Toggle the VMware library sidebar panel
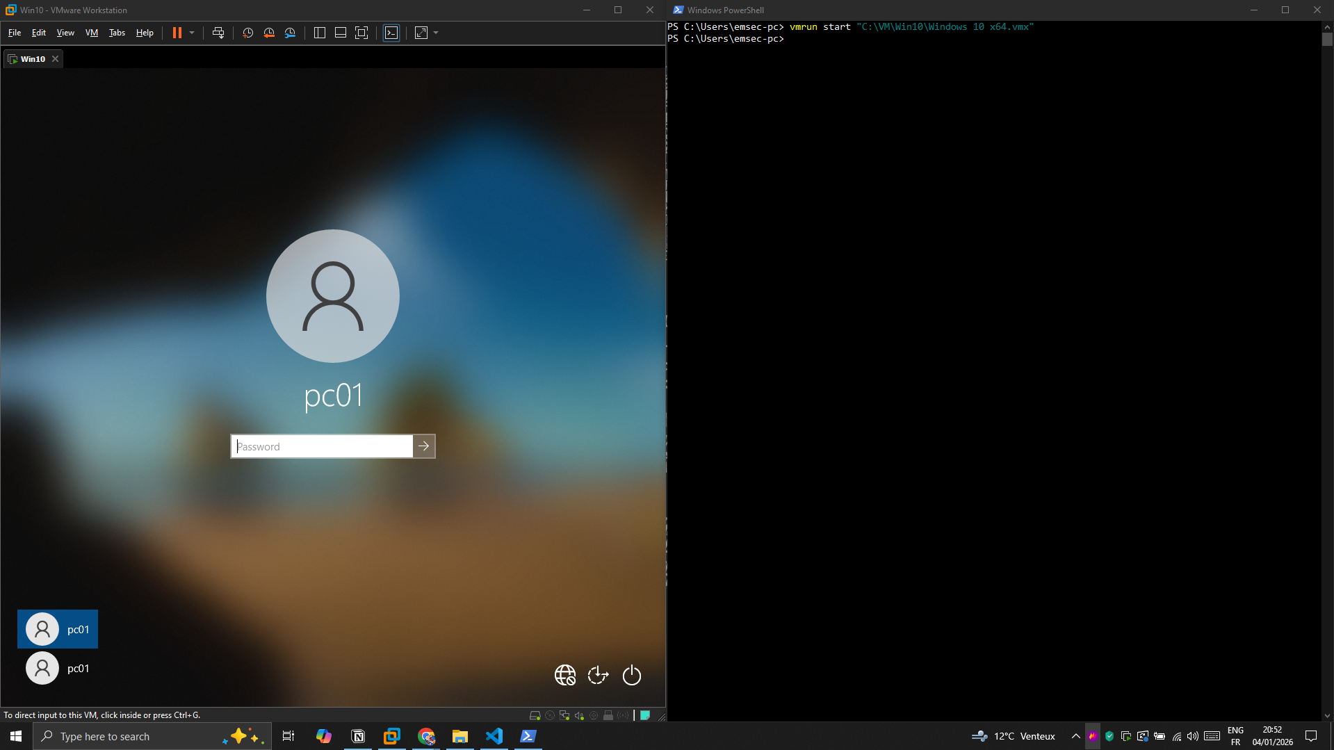Image resolution: width=1334 pixels, height=750 pixels. (x=320, y=33)
